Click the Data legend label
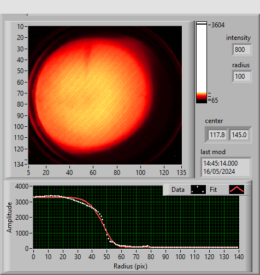The height and width of the screenshot is (275, 260). (178, 190)
